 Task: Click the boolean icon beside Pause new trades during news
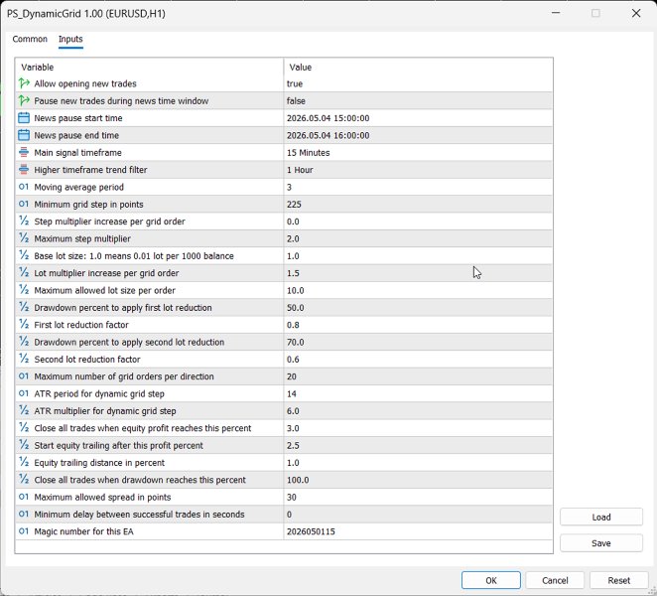pos(24,100)
